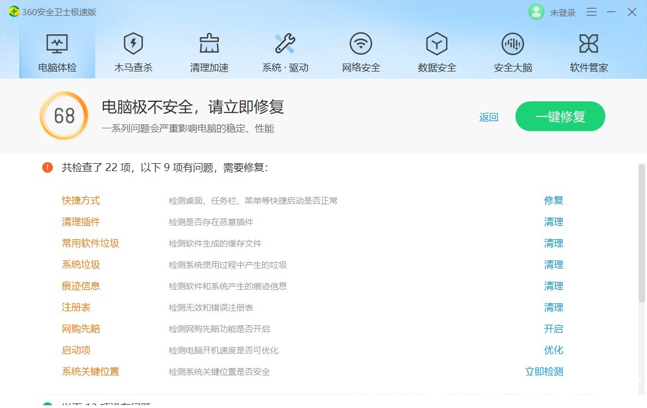Click the 网络安全 tab label
This screenshot has width=647, height=408.
coord(361,68)
